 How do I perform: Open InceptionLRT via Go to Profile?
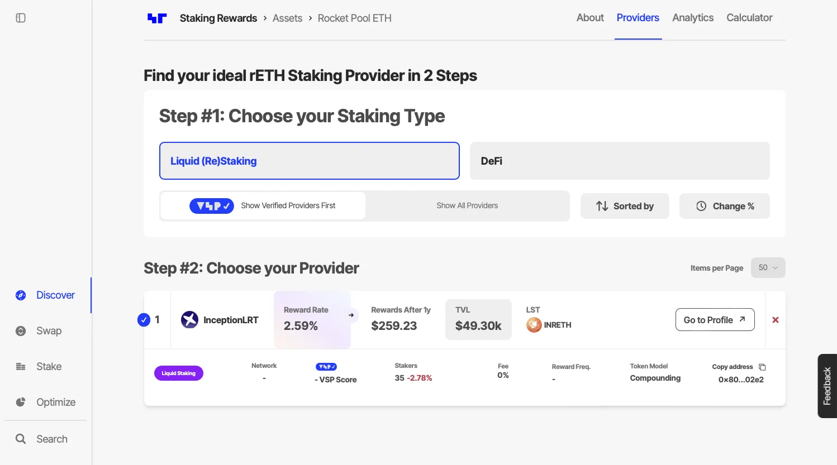pyautogui.click(x=715, y=320)
